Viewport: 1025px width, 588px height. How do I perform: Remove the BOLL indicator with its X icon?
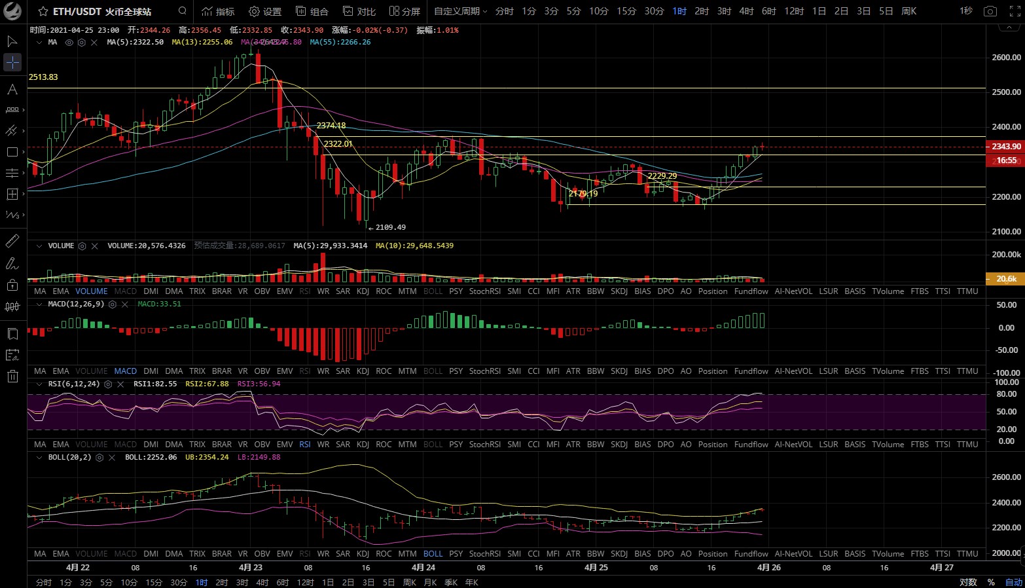[111, 458]
